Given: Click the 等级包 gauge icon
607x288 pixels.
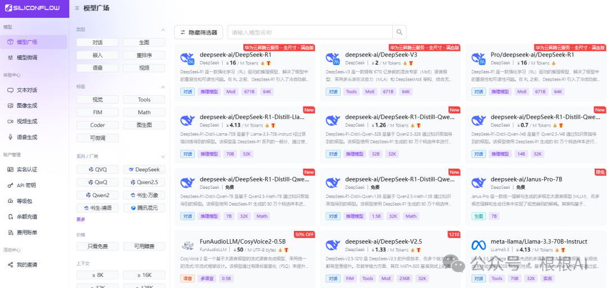Looking at the screenshot, I should tap(11, 201).
